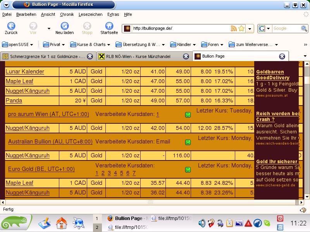This screenshot has width=310, height=232.
Task: Switch to virtual desktop 2 in pager
Action: (x=97, y=228)
